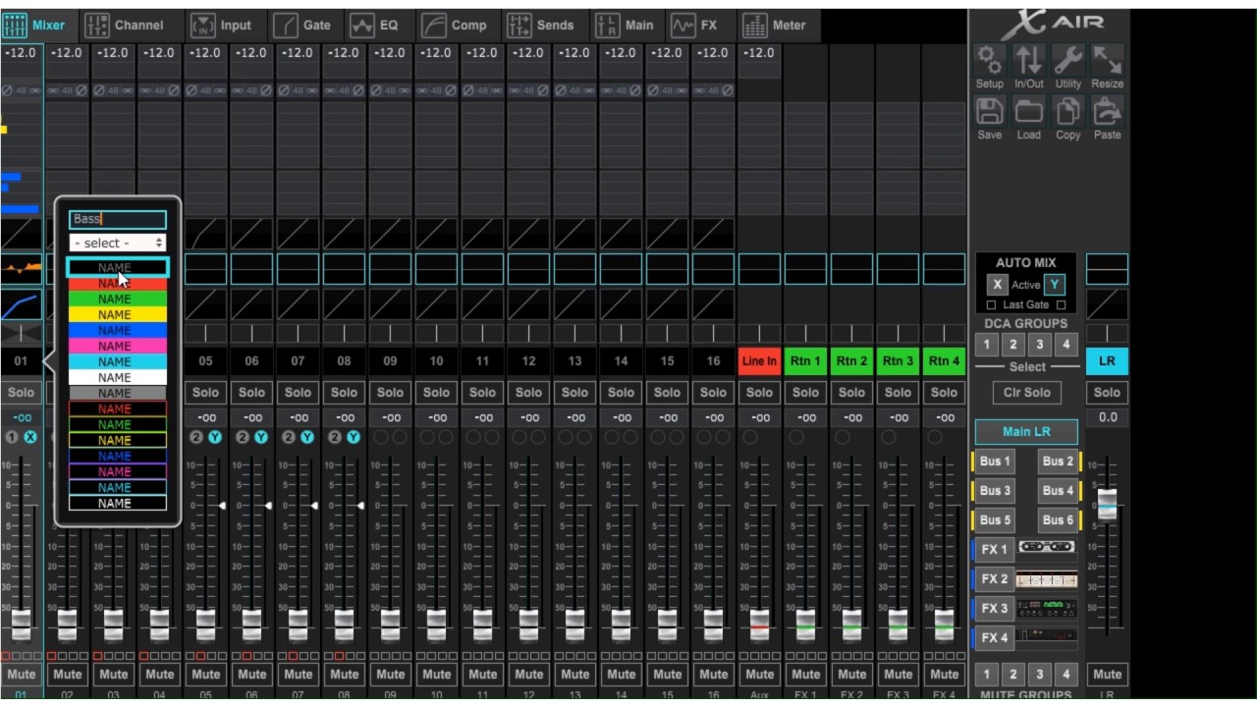Click the Bass name input field

pyautogui.click(x=118, y=219)
